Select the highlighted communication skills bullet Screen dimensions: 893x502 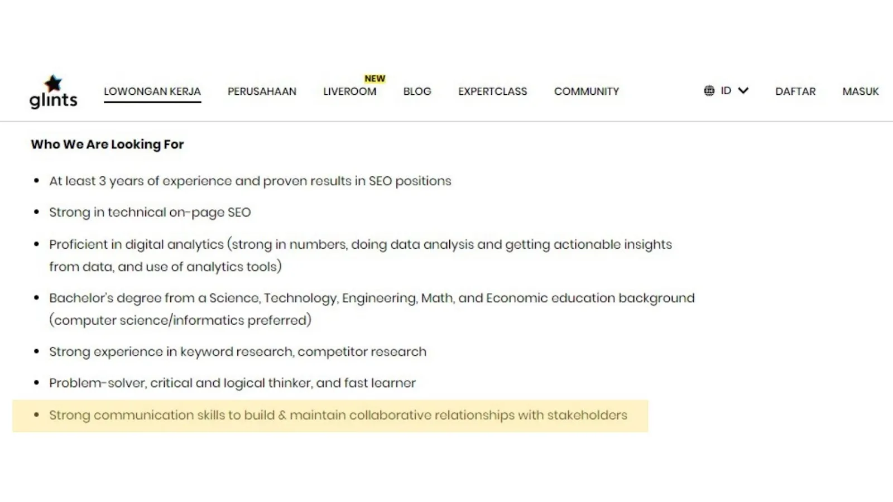click(x=338, y=415)
